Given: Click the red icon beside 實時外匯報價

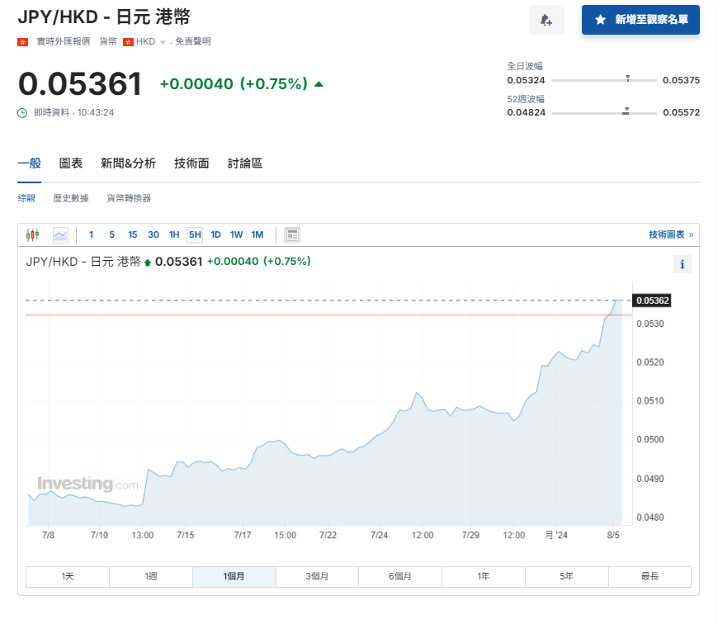Looking at the screenshot, I should click(21, 40).
